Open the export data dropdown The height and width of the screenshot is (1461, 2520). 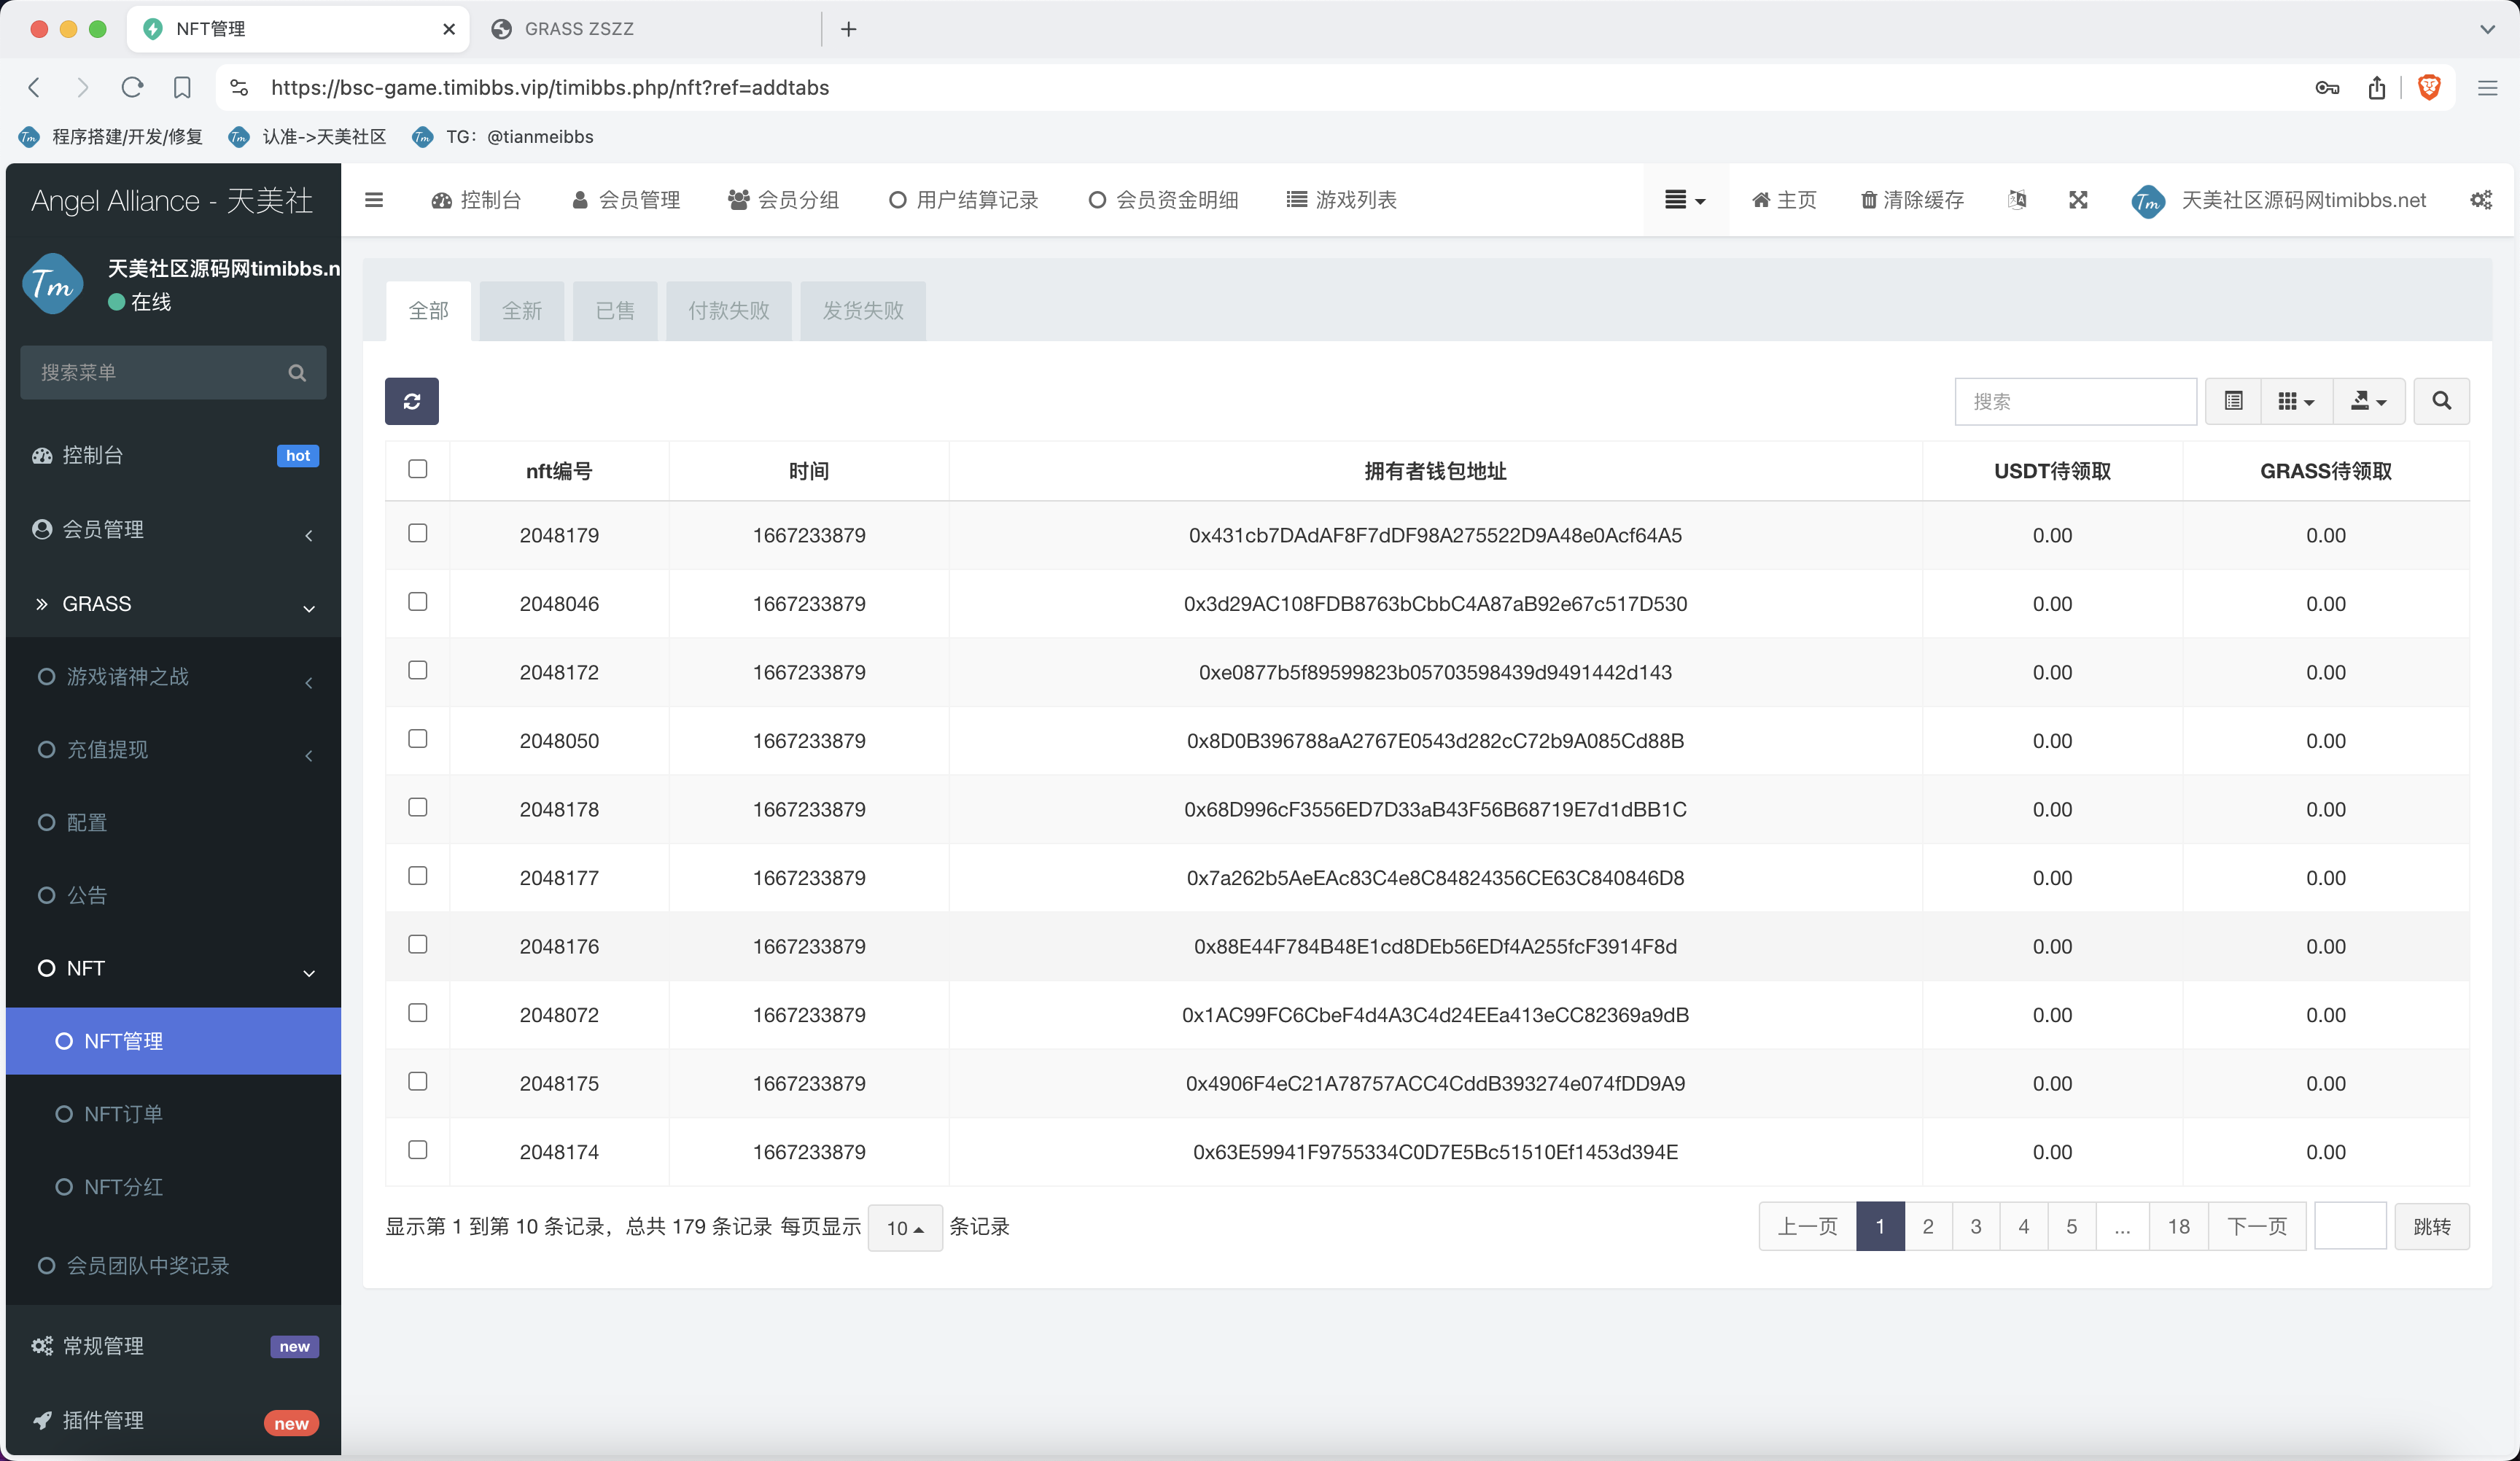(2368, 401)
